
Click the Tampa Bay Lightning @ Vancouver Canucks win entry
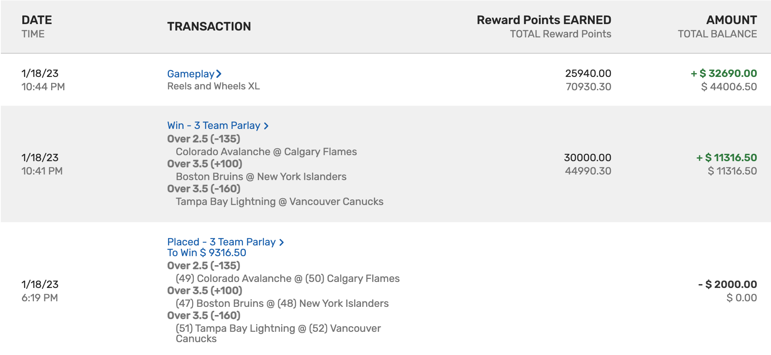click(x=279, y=202)
